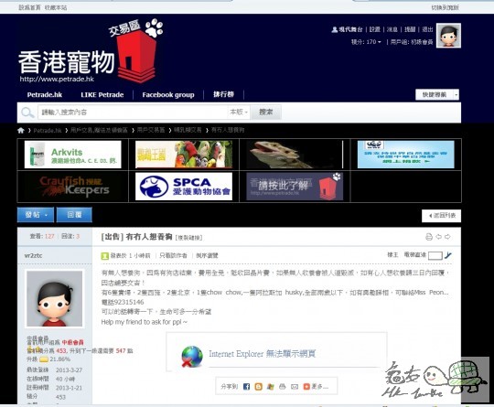The height and width of the screenshot is (407, 494).
Task: Expand the 快捷導航 dropdown arrow
Action: [456, 95]
